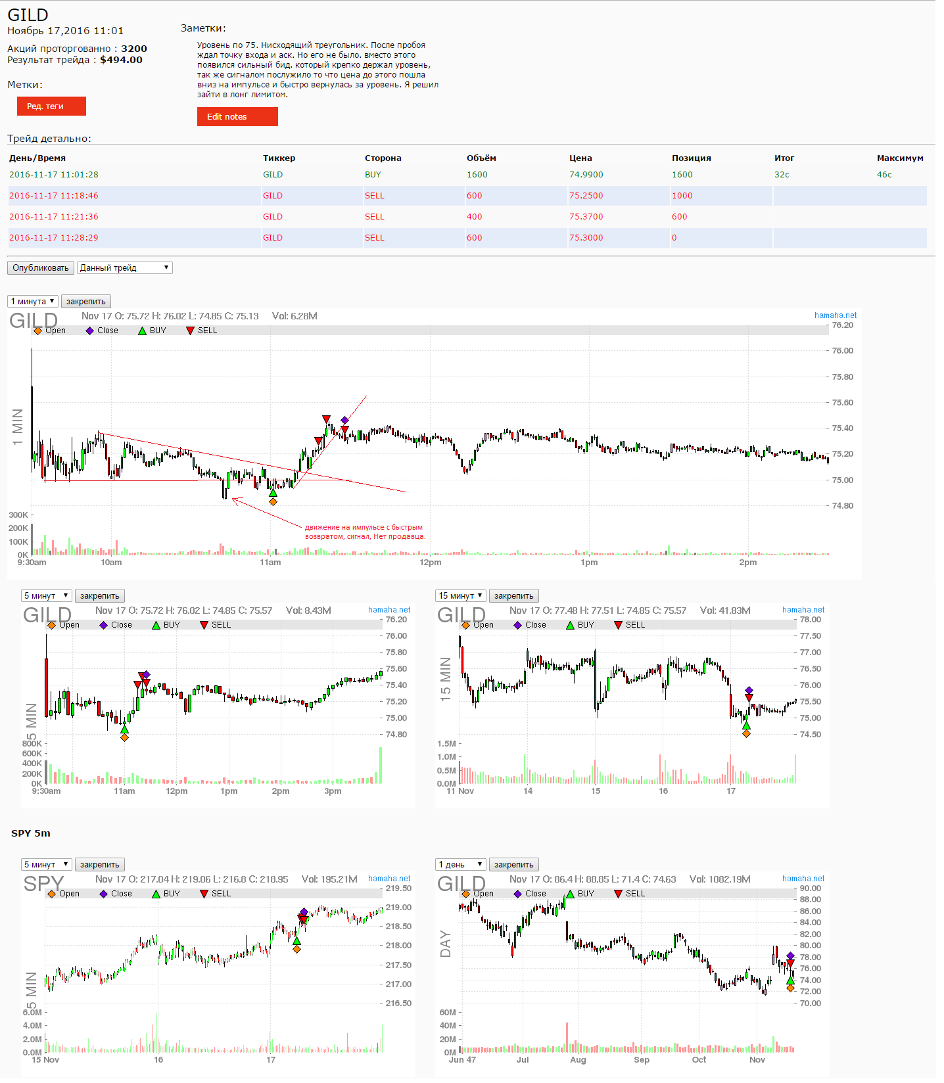The width and height of the screenshot is (944, 1083).
Task: Click the "Позиция" column header
Action: (x=692, y=158)
